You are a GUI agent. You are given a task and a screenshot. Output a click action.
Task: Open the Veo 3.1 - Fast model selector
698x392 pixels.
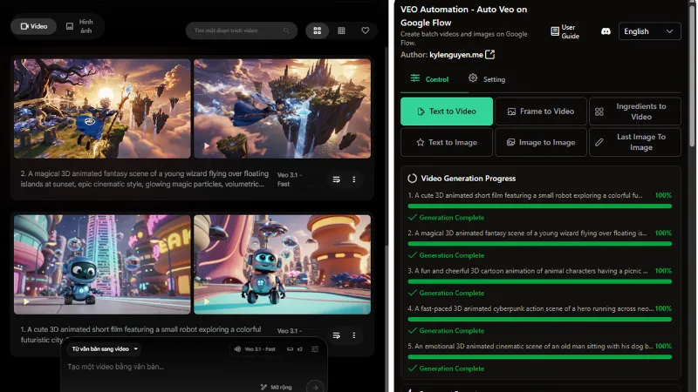[x=255, y=348]
